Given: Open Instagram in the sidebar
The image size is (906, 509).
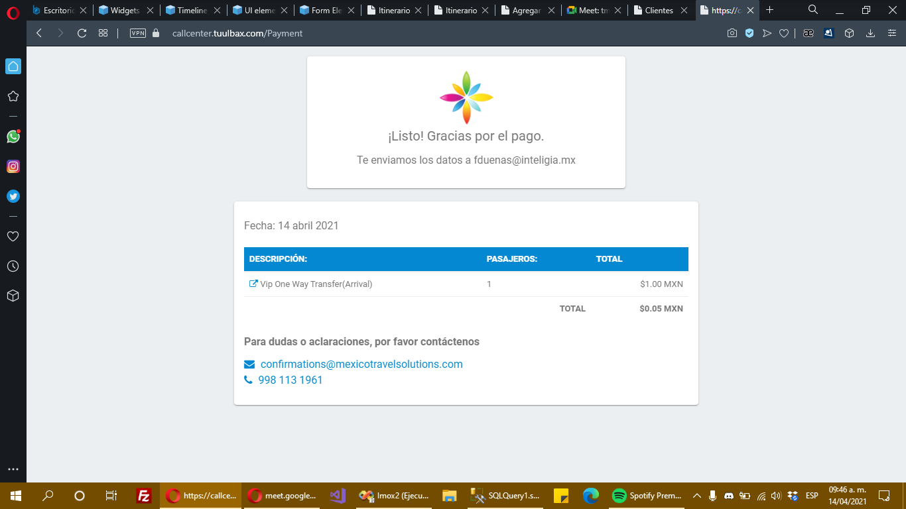Looking at the screenshot, I should (13, 166).
